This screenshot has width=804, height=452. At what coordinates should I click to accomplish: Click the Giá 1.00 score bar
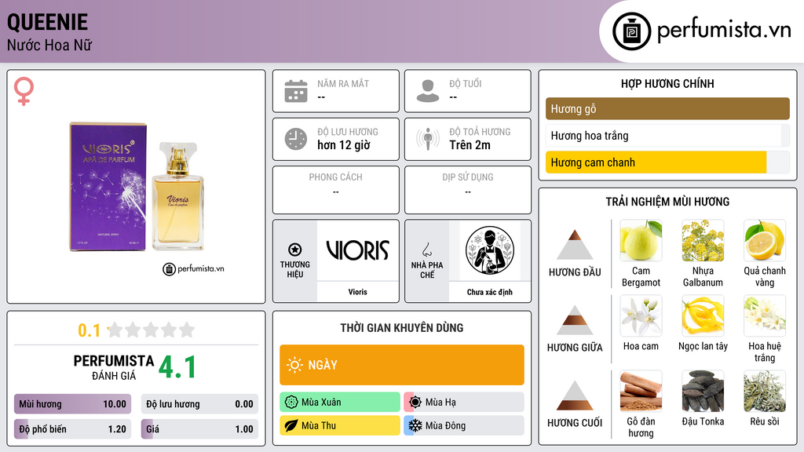[x=199, y=429]
